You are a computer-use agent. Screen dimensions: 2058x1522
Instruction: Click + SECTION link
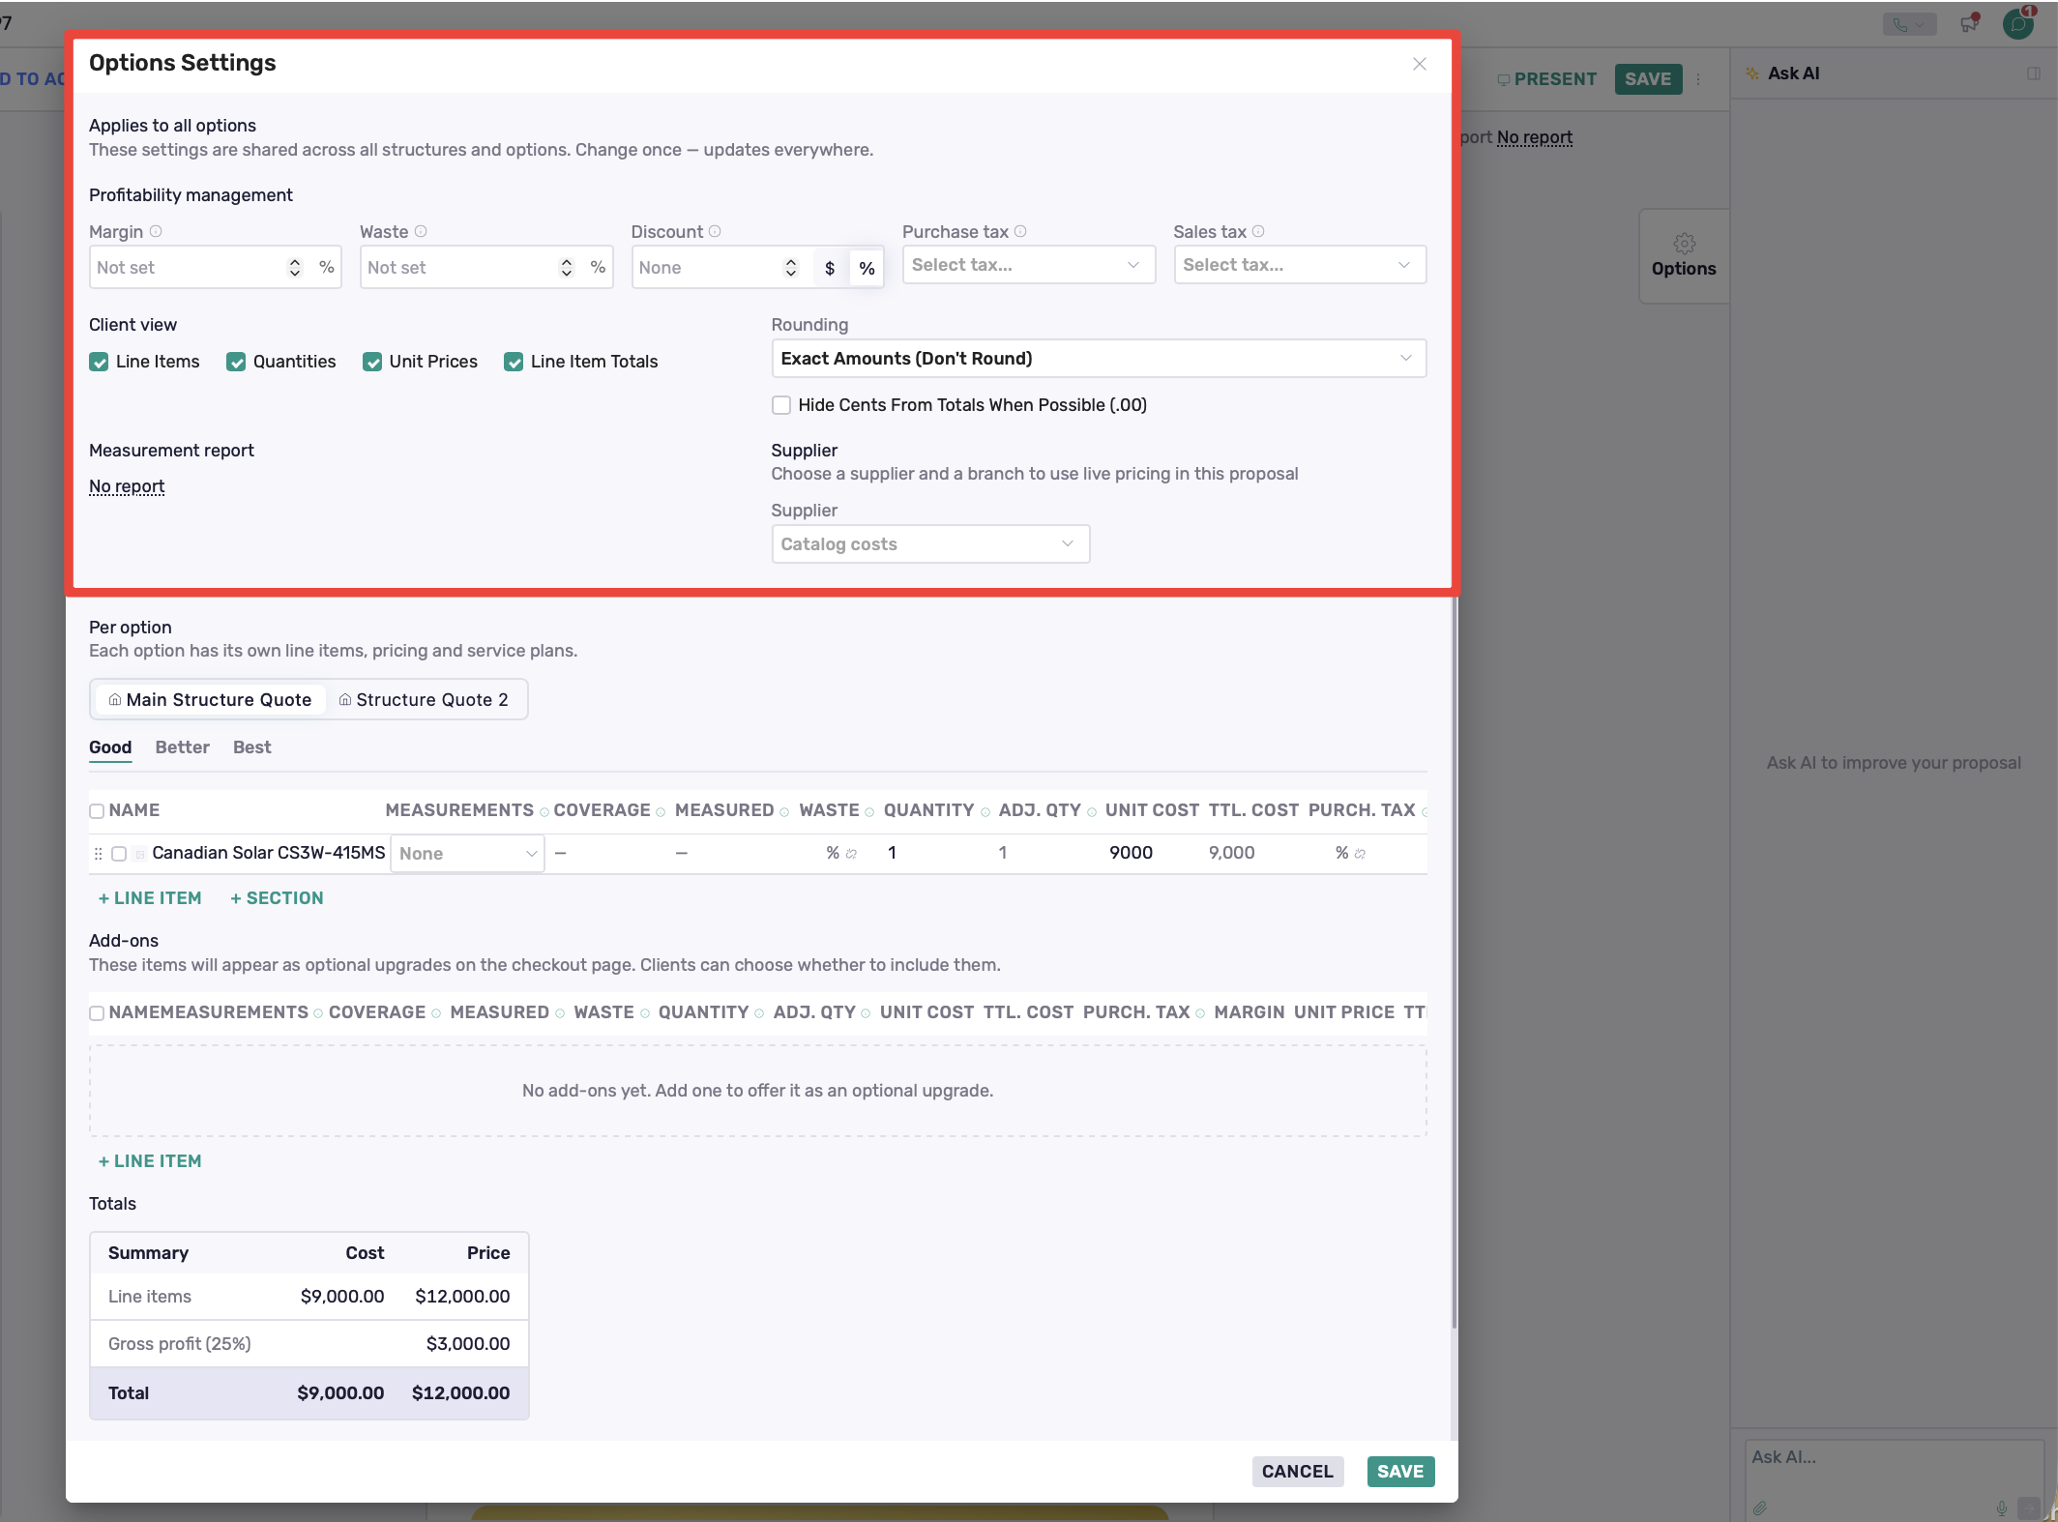pos(277,898)
